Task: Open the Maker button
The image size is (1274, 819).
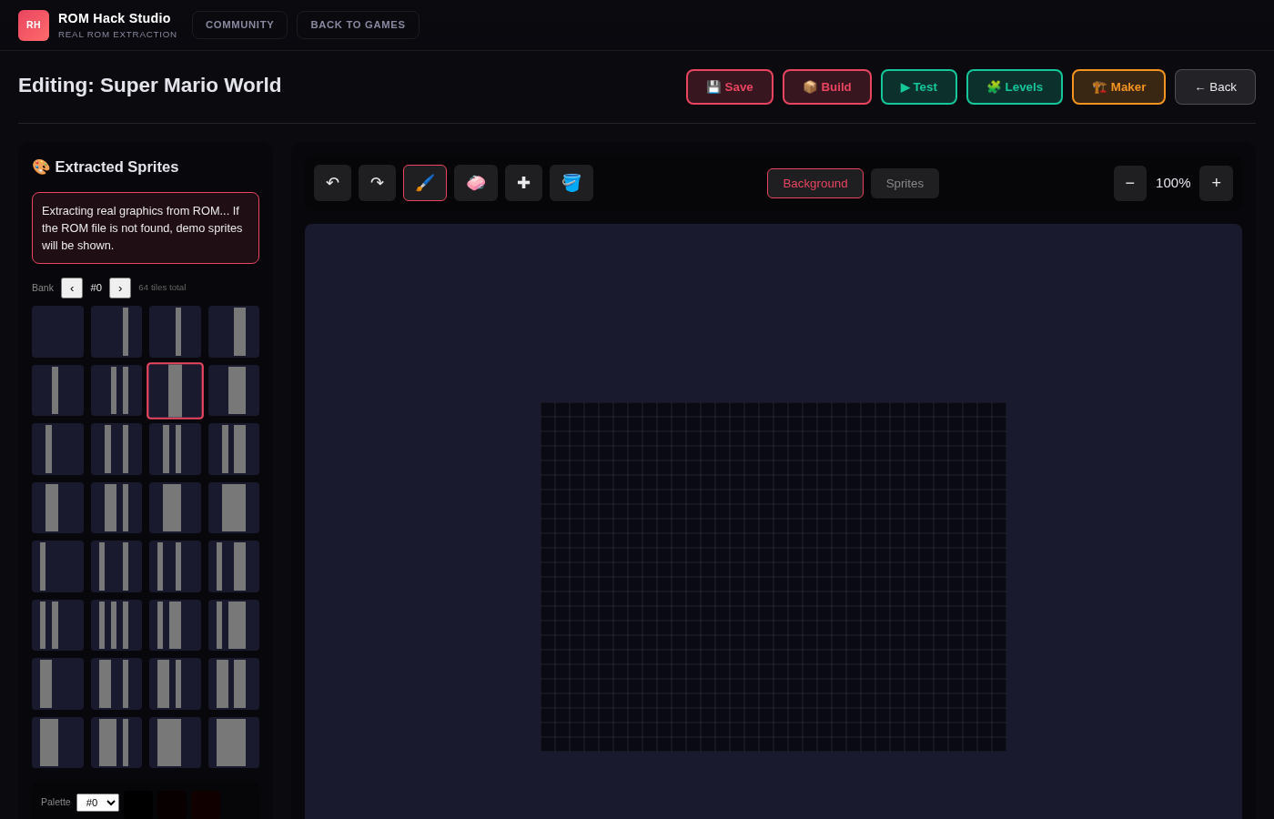Action: tap(1118, 86)
